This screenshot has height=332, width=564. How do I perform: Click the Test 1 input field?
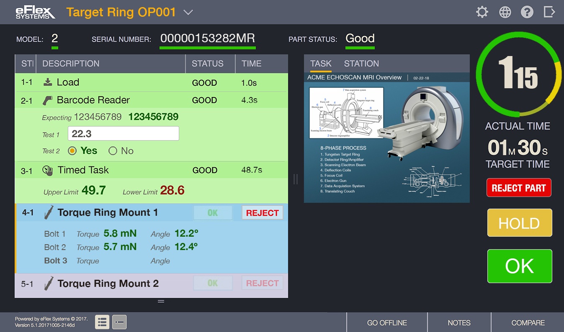coord(124,134)
